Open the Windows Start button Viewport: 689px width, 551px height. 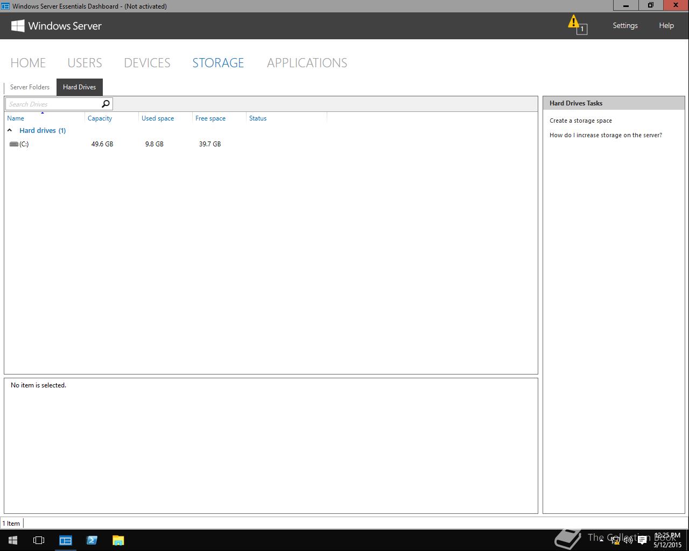click(13, 540)
